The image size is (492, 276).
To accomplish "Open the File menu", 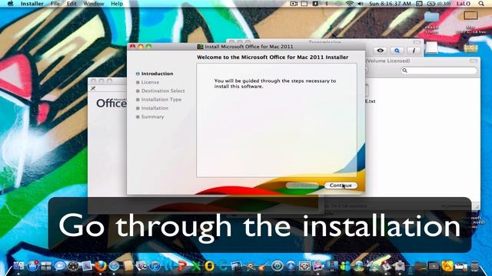I will pyautogui.click(x=55, y=4).
